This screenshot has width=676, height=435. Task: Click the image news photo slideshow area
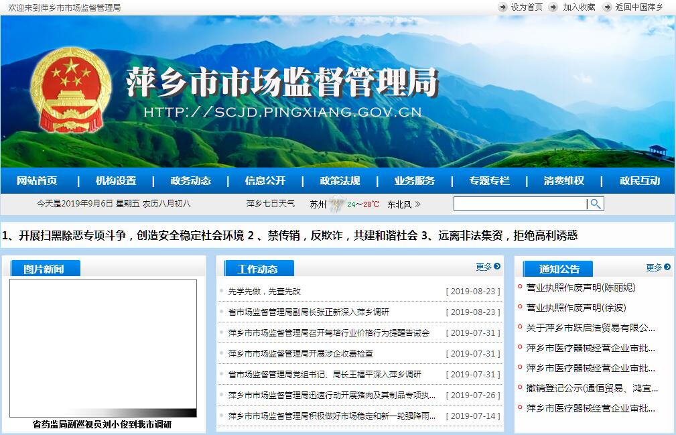tap(103, 348)
